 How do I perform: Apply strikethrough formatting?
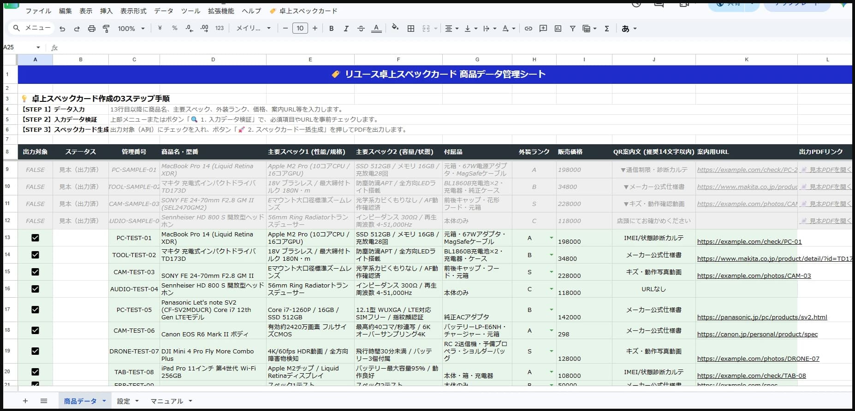[361, 29]
